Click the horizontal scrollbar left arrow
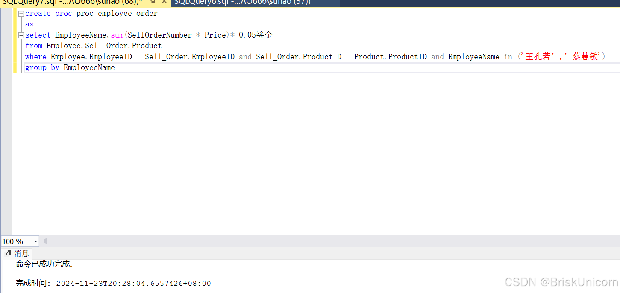 click(x=44, y=241)
